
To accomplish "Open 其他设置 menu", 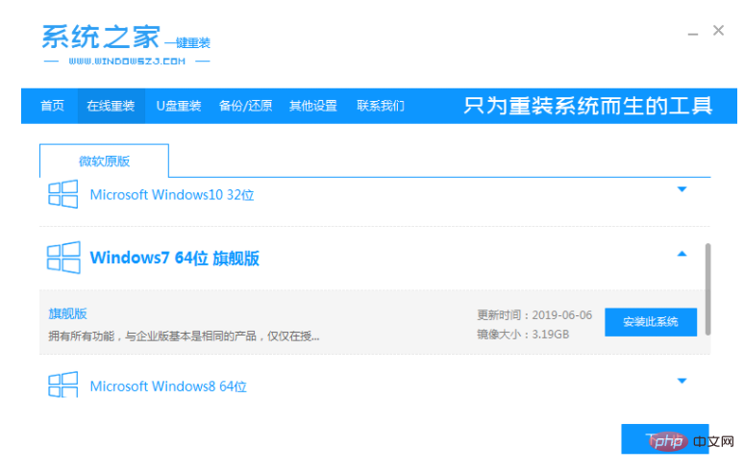I will click(313, 106).
